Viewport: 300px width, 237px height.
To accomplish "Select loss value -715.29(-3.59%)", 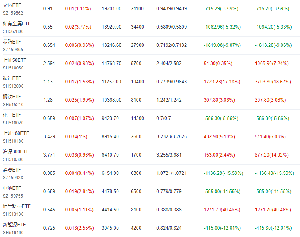I will [x=221, y=9].
